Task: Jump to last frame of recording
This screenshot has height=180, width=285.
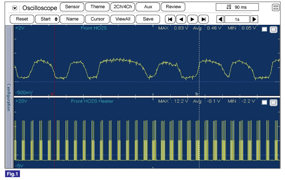Action: [x=203, y=19]
